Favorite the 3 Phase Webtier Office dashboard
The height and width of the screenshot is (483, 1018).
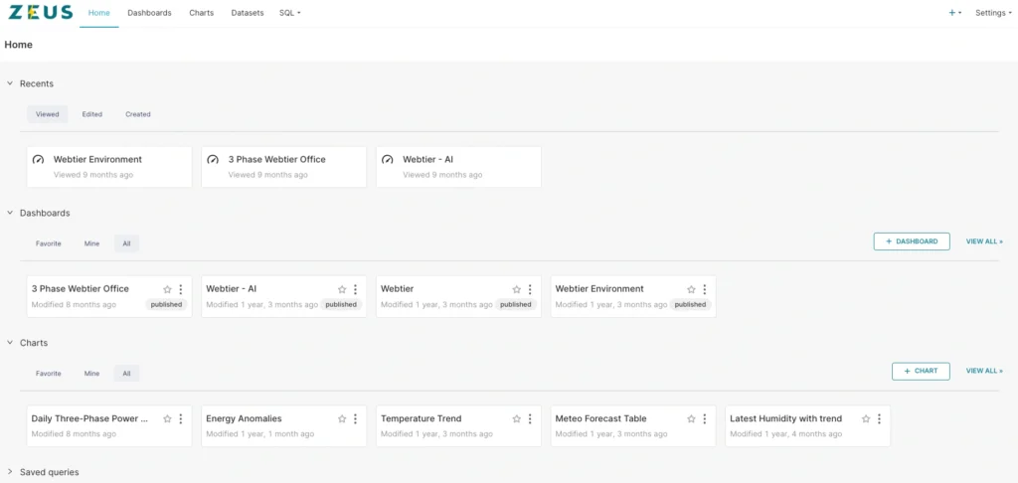[x=167, y=289]
